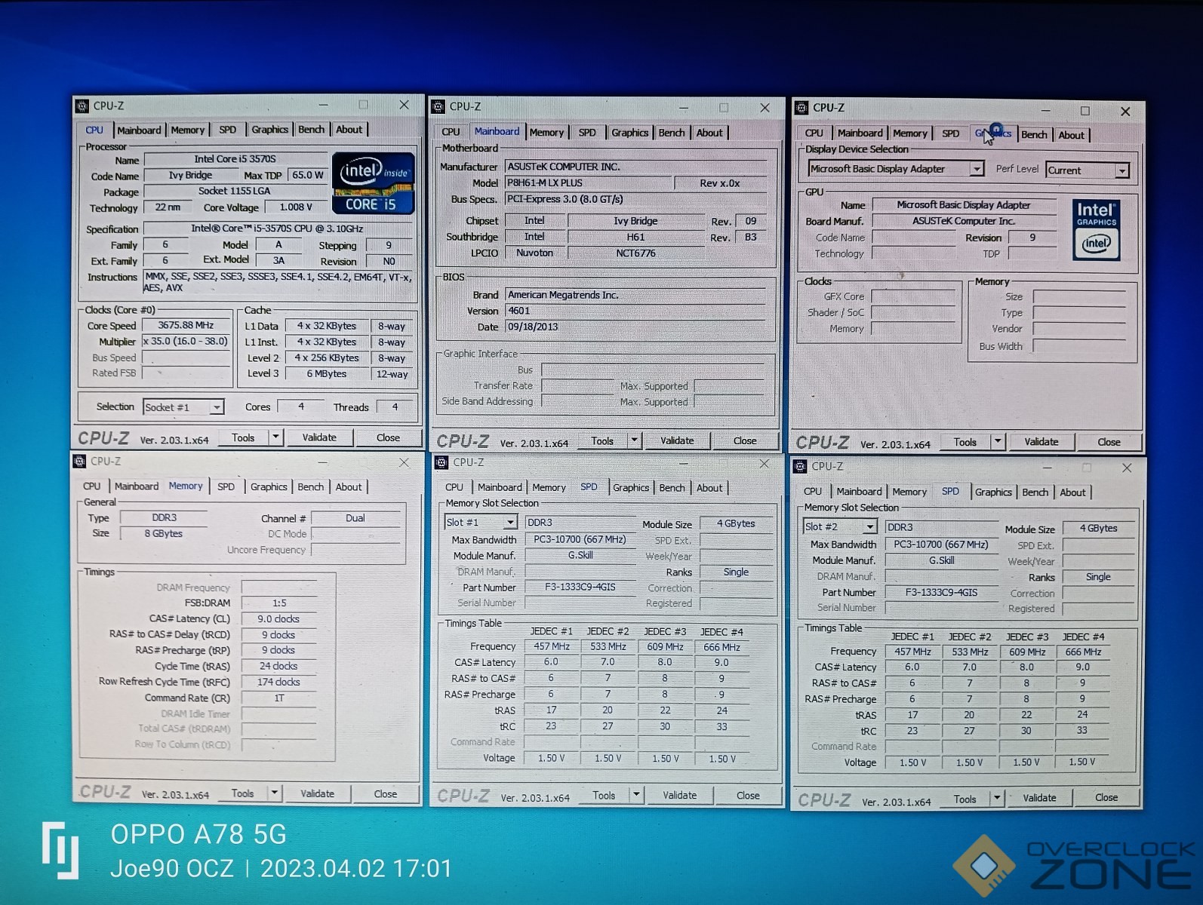Viewport: 1203px width, 905px height.
Task: Click the Core Speed value "3675.88 MHz"
Action: click(186, 325)
